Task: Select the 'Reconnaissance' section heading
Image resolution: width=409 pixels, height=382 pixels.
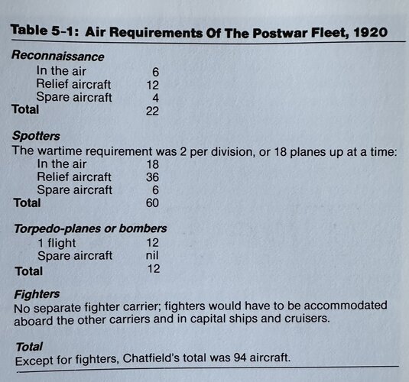Action: pyautogui.click(x=57, y=56)
